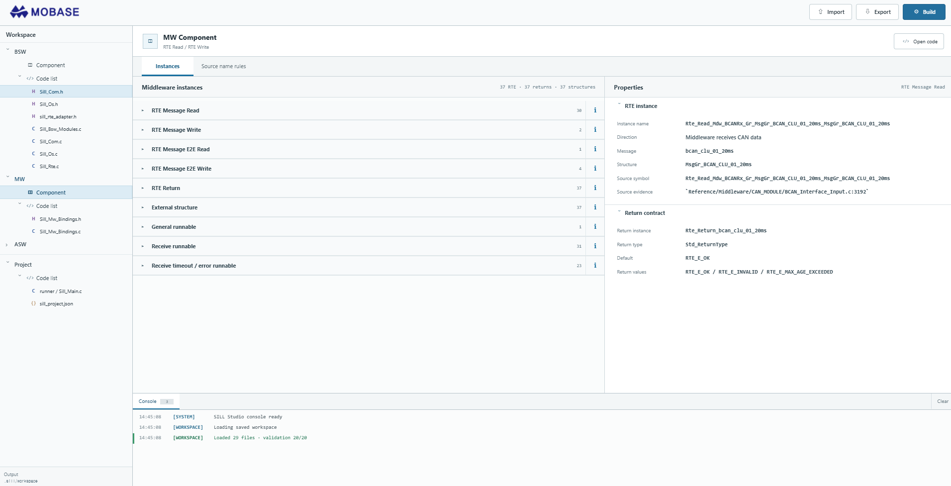Click the info icon for RTE Message Read
Viewport: 951px width, 486px height.
tap(595, 110)
